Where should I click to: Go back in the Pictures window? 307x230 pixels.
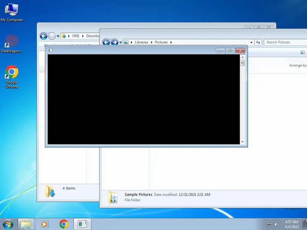coord(106,42)
